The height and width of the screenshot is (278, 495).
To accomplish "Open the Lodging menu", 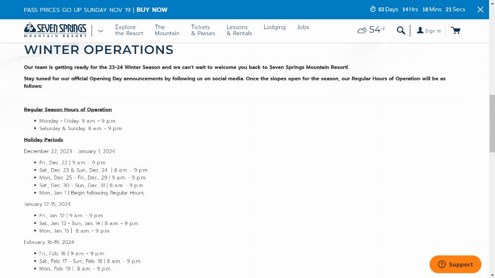I will [275, 27].
